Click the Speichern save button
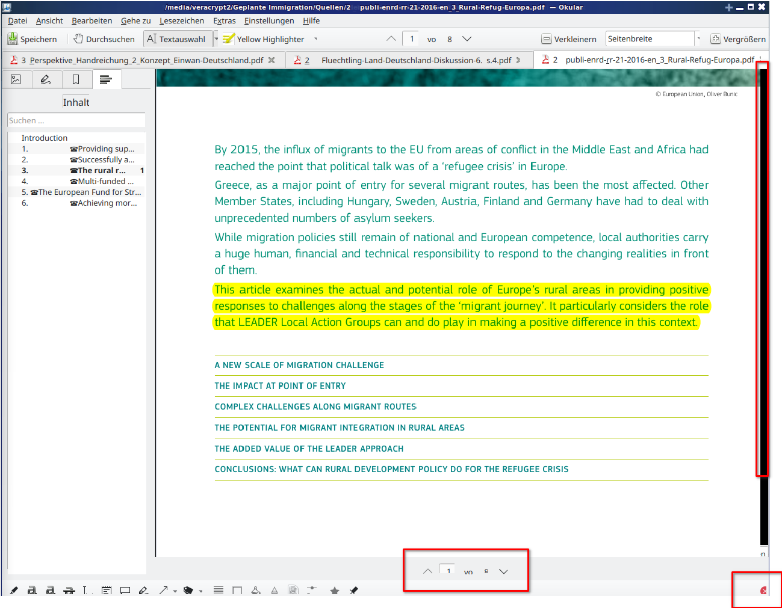 click(33, 39)
